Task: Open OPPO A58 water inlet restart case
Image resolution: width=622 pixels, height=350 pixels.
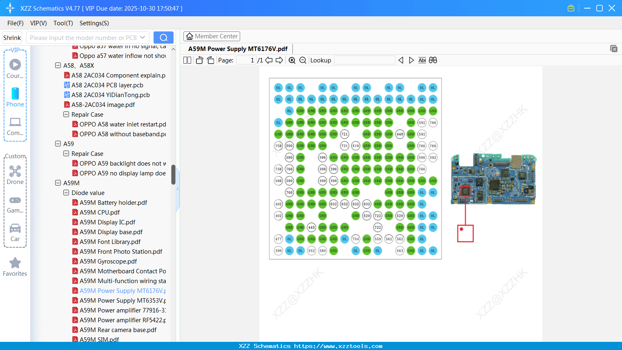Action: pos(123,124)
